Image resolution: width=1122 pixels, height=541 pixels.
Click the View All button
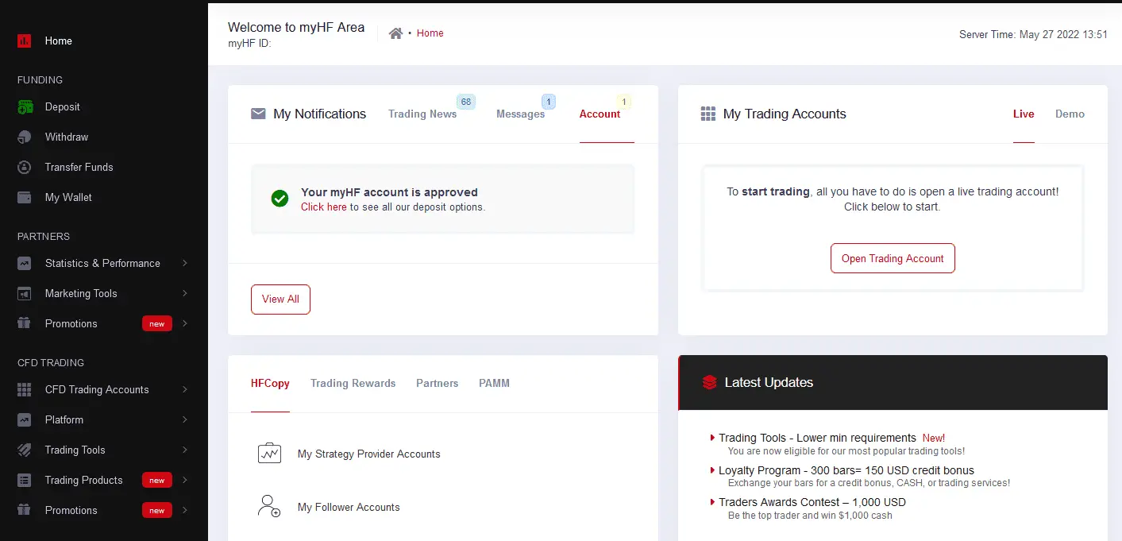280,299
